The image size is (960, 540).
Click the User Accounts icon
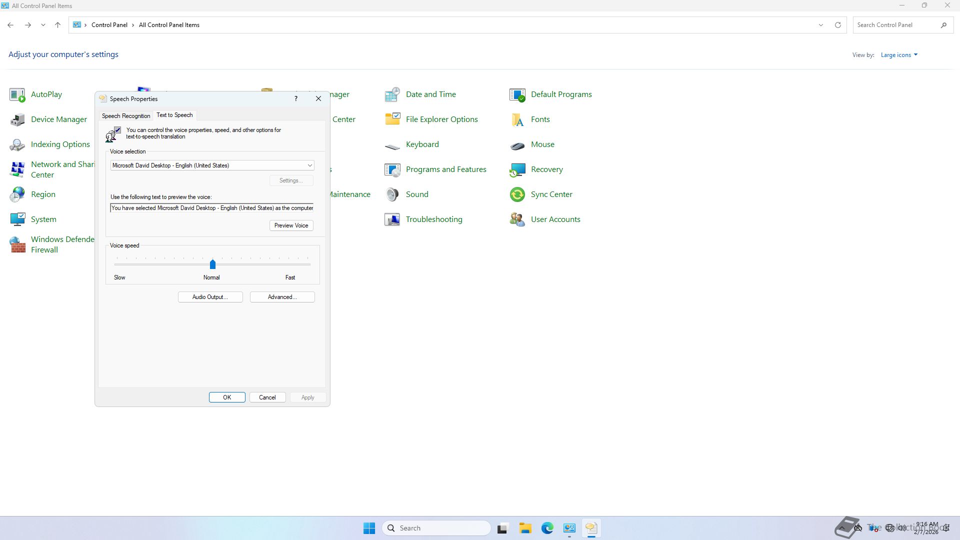[517, 219]
